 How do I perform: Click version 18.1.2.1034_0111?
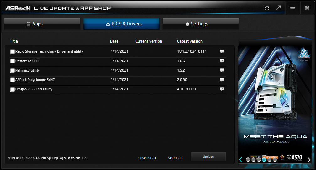click(192, 51)
